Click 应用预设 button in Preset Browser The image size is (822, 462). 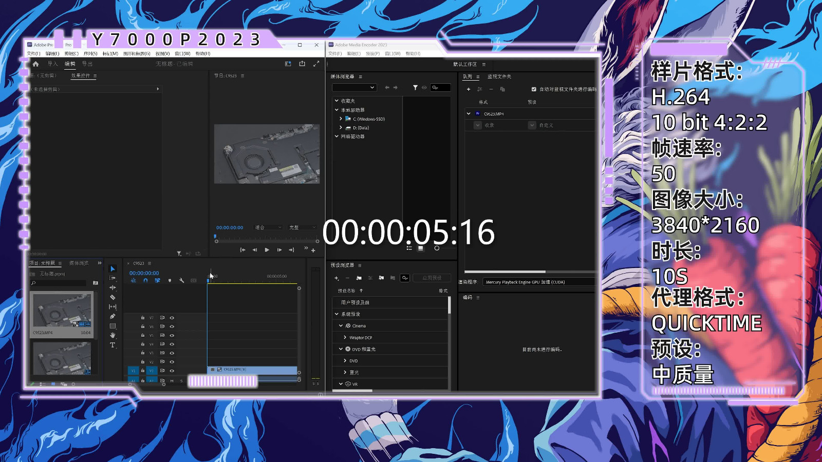(432, 278)
